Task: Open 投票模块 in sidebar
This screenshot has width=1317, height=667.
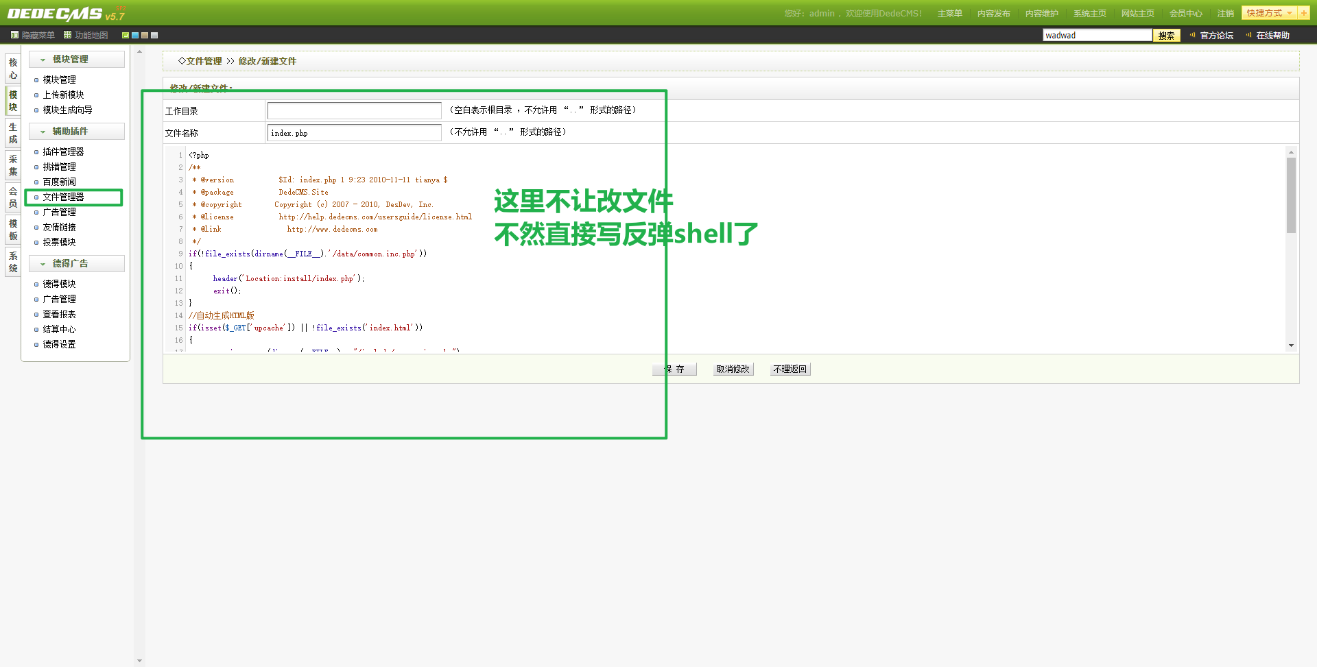Action: [x=59, y=242]
